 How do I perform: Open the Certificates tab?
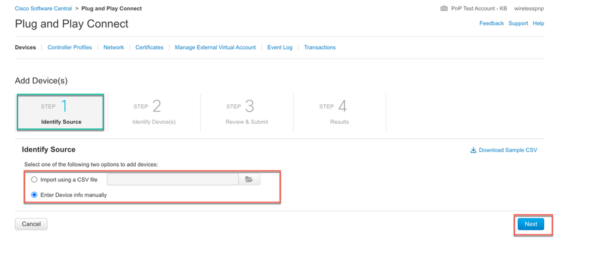tap(149, 47)
